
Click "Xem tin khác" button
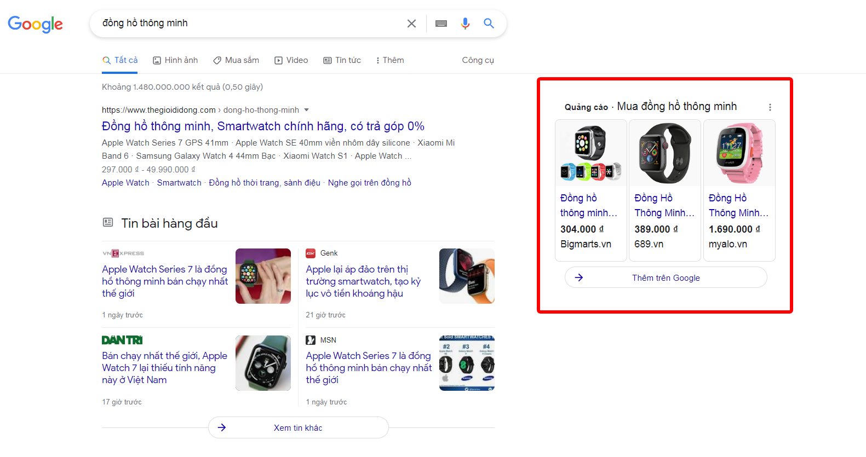click(299, 427)
